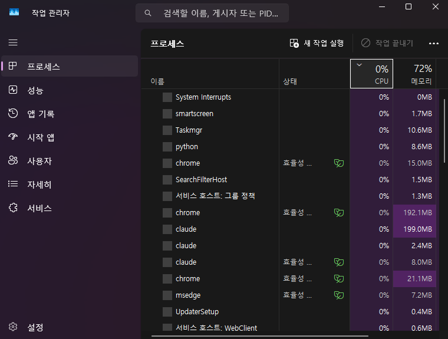448x339 pixels.
Task: Click the CPU column sort chevron
Action: point(360,65)
